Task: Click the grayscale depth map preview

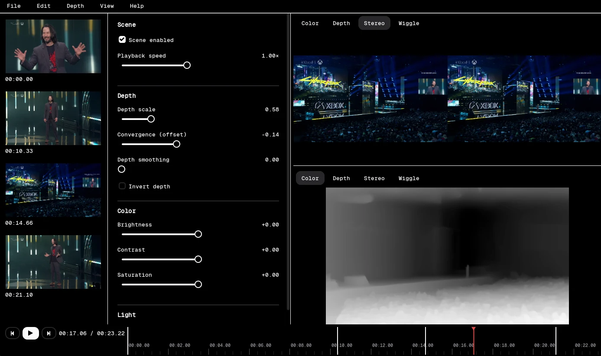Action: tap(447, 256)
